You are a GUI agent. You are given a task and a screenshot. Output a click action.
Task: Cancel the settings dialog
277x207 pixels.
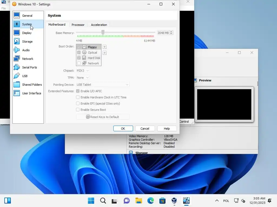(x=145, y=129)
